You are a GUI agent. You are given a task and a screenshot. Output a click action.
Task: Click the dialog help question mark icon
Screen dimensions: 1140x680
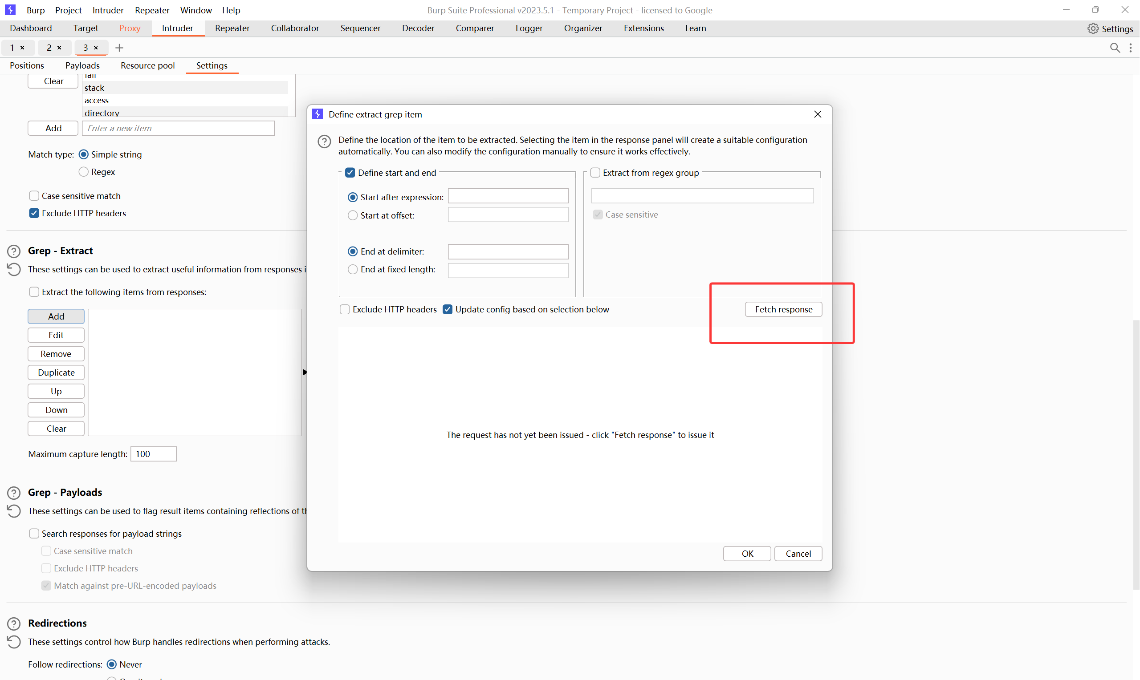324,141
